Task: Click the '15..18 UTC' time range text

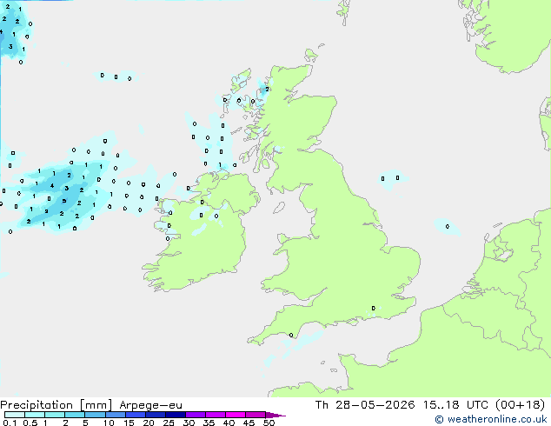Action: coord(457,405)
